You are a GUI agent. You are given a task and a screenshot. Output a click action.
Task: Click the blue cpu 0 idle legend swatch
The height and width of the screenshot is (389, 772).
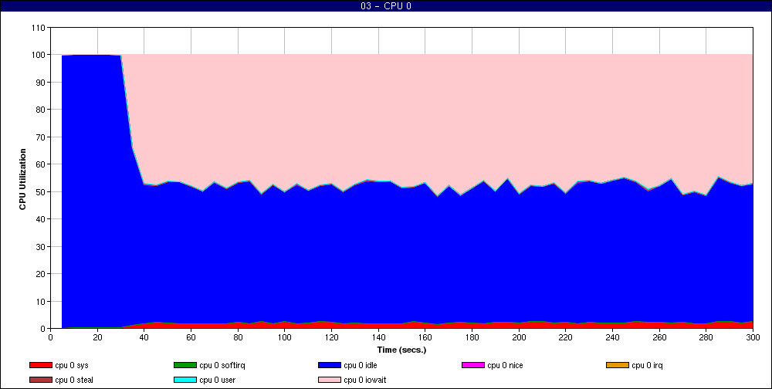coord(330,365)
